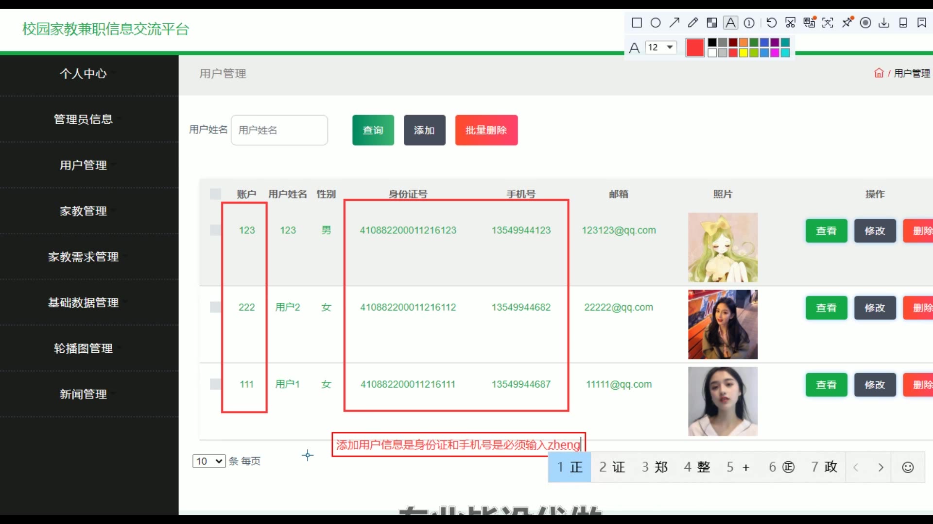
Task: Tick the checkbox for account 222 row
Action: tap(215, 307)
